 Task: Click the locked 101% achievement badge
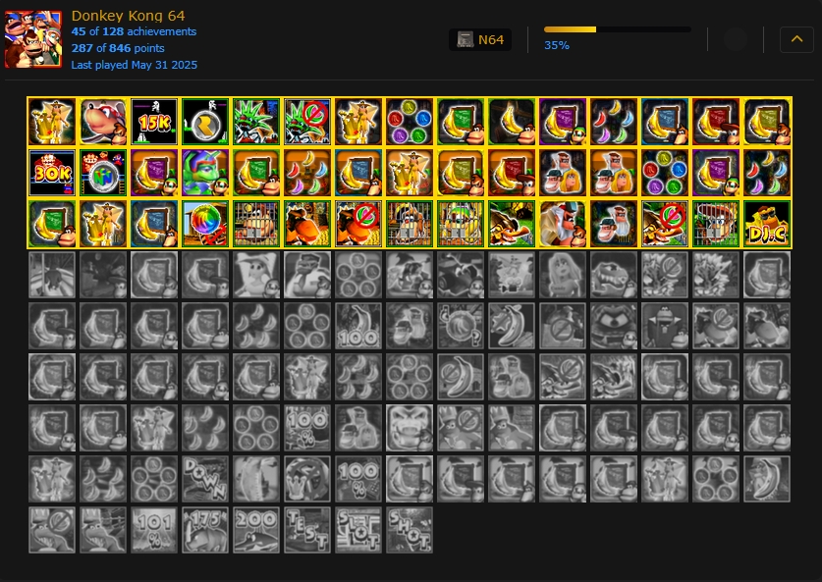click(x=154, y=530)
